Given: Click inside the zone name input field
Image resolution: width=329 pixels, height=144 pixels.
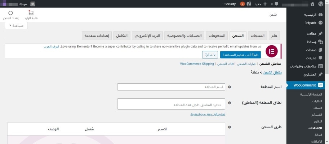Looking at the screenshot, I should coord(171,87).
